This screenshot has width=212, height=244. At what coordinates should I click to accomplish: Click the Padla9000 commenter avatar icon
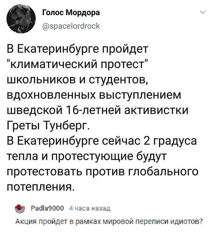point(20,208)
